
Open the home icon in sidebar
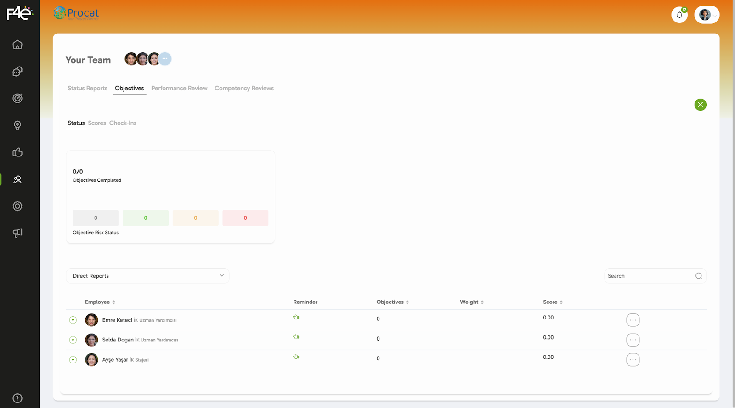tap(17, 45)
